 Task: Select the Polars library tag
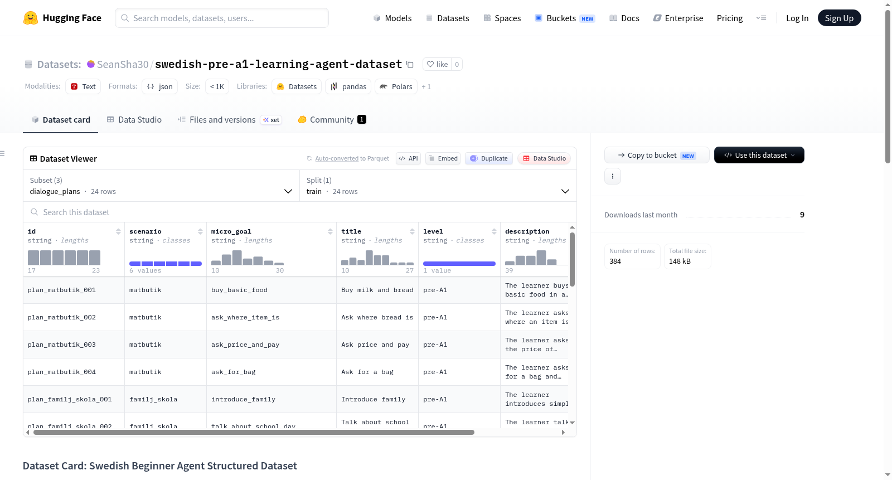396,86
